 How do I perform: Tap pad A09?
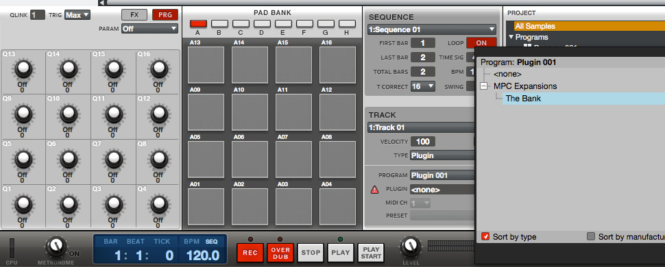click(x=206, y=112)
